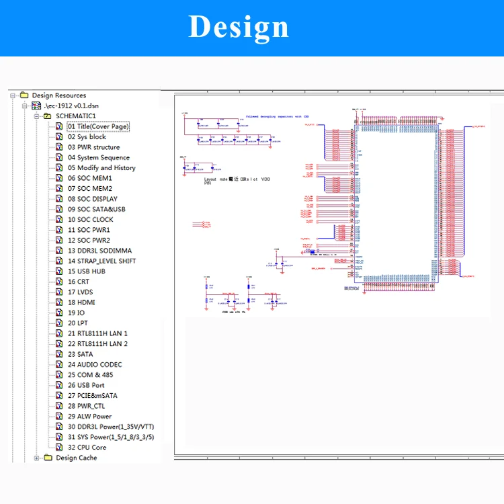Click the ec-1912 v0.1.dsn design file icon
This screenshot has height=504, width=504.
36,106
